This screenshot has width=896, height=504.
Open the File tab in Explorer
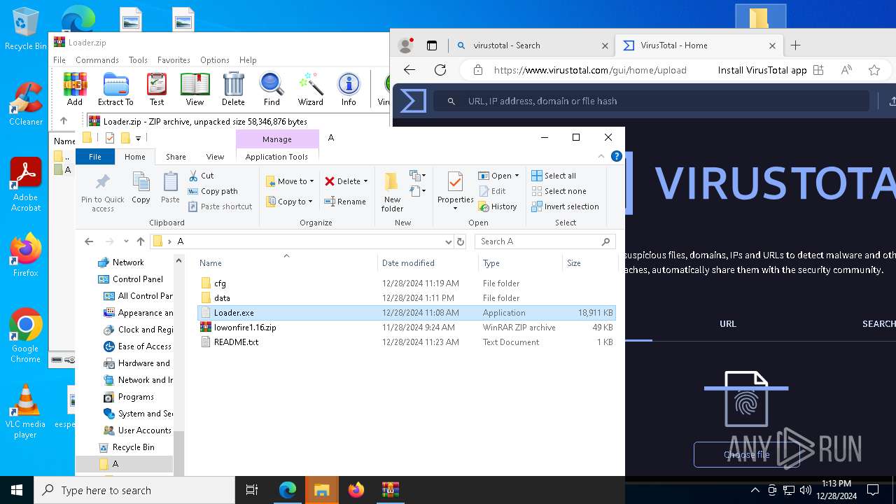(94, 157)
